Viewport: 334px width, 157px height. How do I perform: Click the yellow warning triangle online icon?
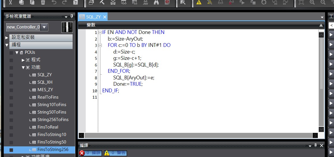click(199, 2)
